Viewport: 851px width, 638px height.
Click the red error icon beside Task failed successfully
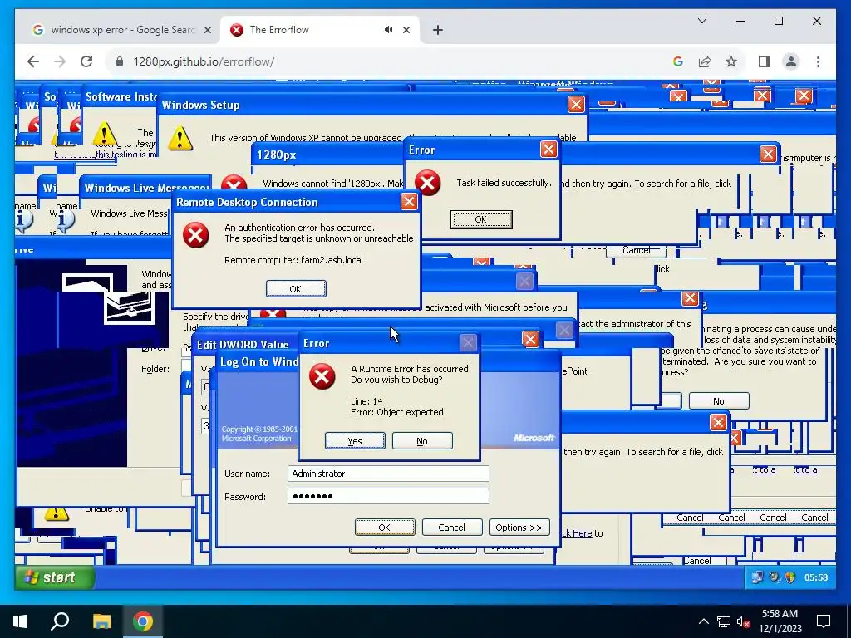click(x=428, y=183)
